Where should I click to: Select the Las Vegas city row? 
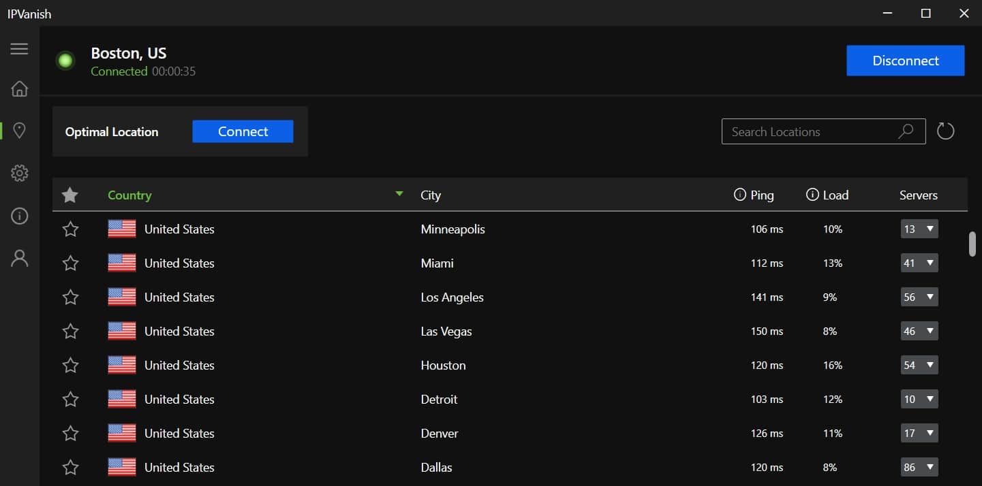510,331
